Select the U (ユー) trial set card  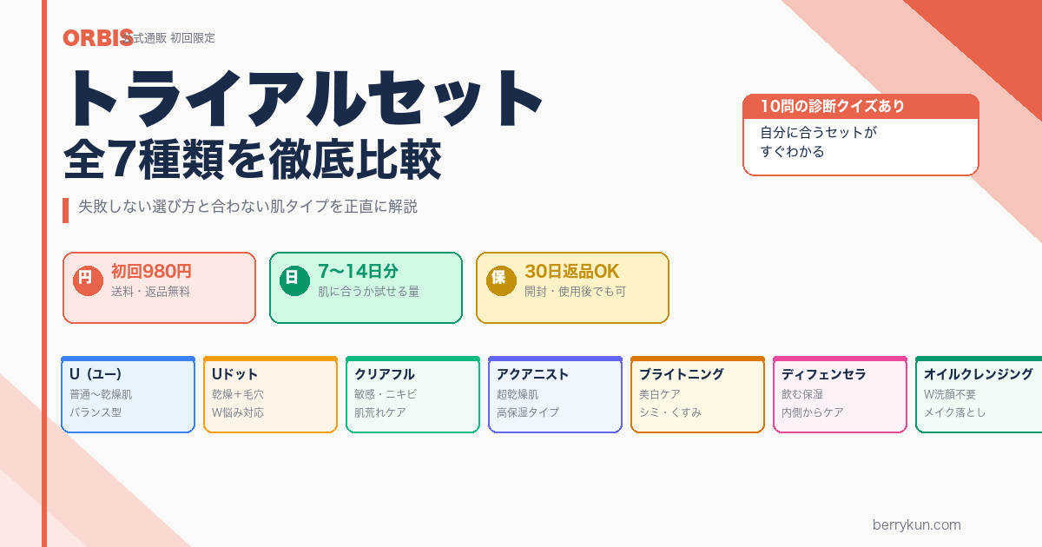click(x=128, y=394)
